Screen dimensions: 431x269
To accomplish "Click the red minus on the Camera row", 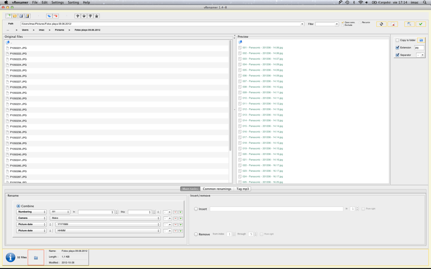I will coord(175,218).
